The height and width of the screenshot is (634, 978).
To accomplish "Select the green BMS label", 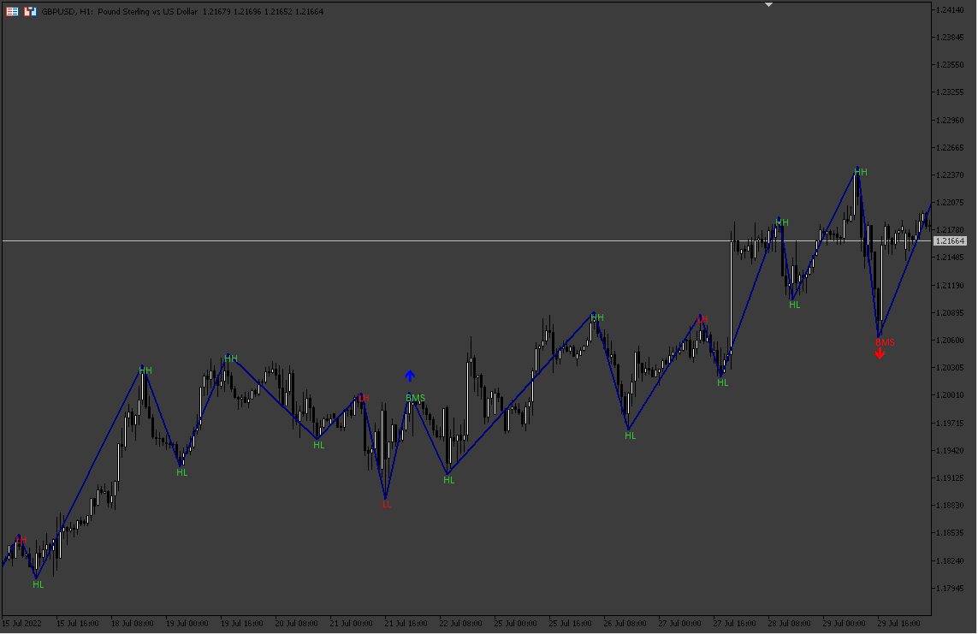I will coord(415,398).
